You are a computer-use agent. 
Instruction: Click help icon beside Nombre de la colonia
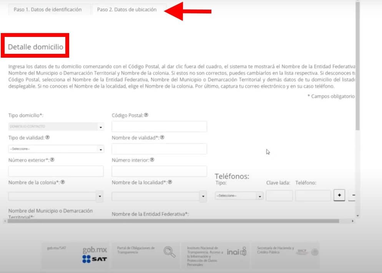click(x=62, y=182)
